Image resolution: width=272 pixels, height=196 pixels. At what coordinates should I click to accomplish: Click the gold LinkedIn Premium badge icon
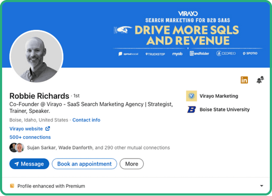coord(244,80)
